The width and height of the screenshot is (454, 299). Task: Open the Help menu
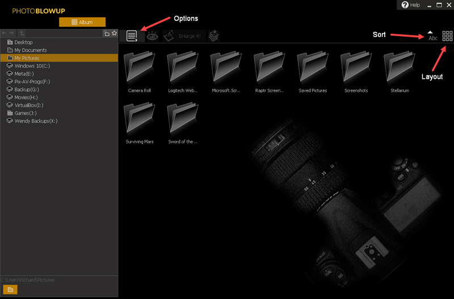410,5
